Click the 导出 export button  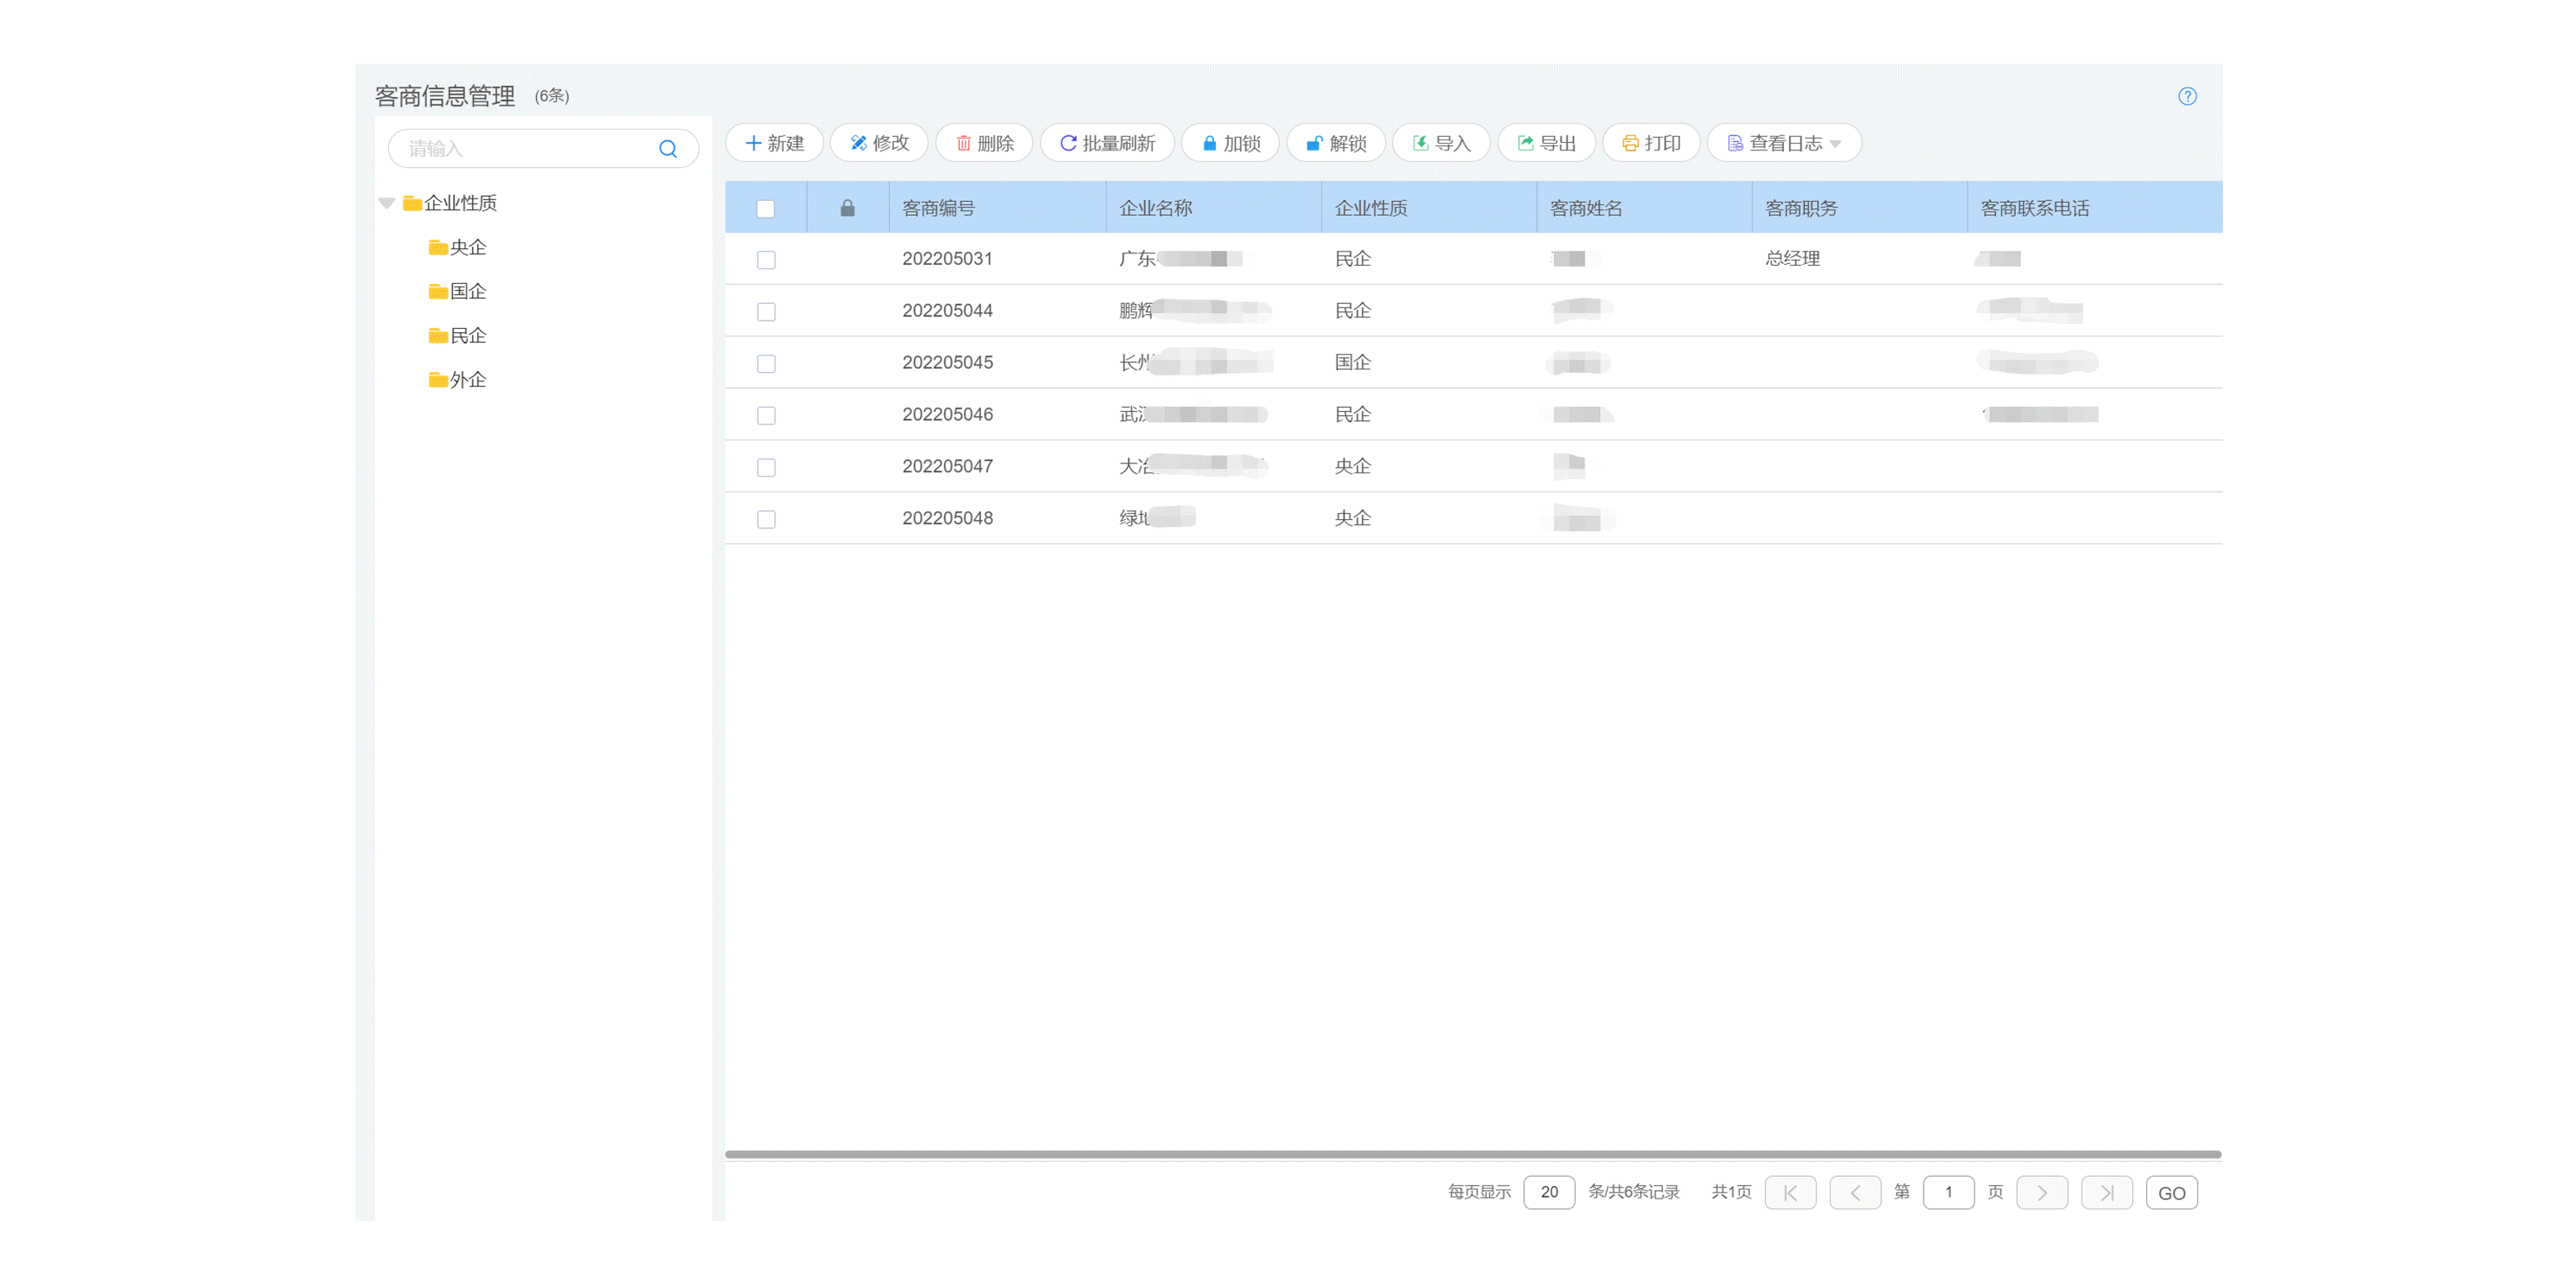[1546, 143]
